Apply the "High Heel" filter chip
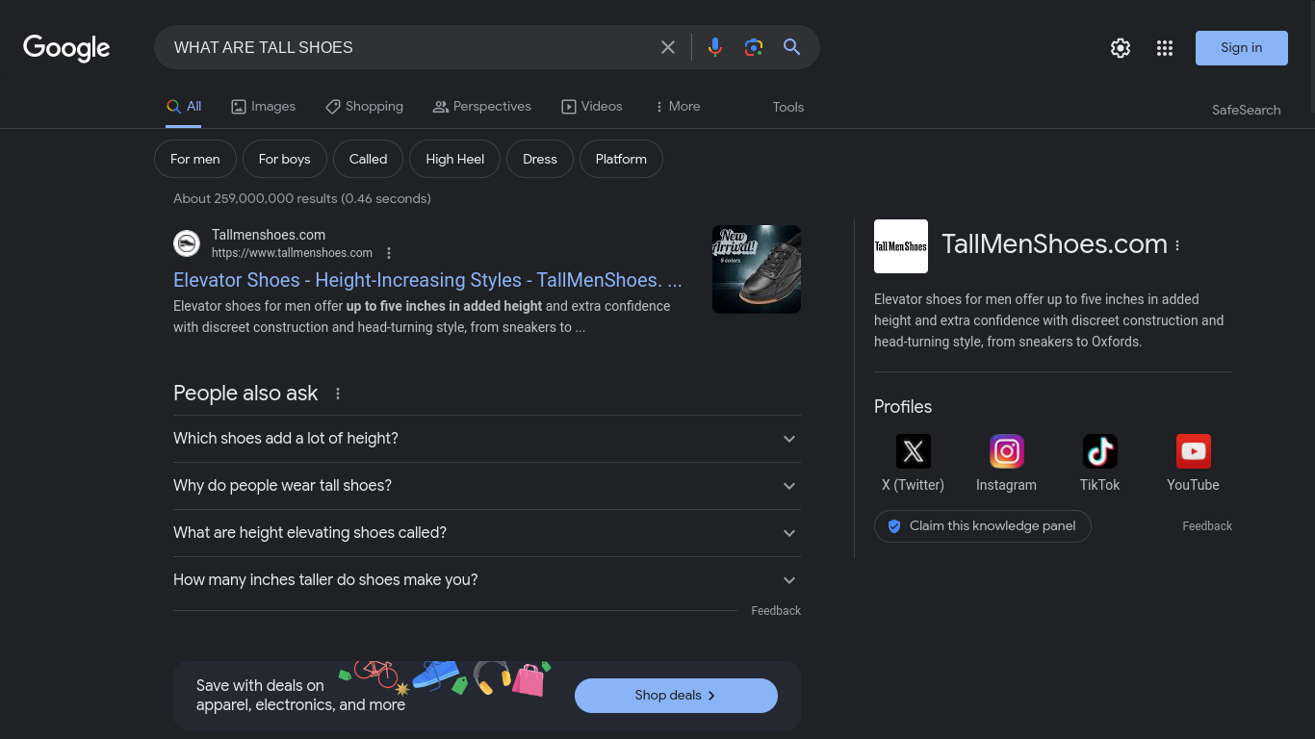This screenshot has height=739, width=1315. click(455, 159)
